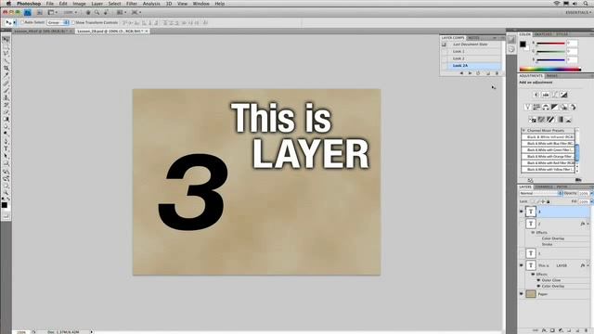594x334 pixels.
Task: Select the Move tool in the toolbox
Action: [x=6, y=39]
